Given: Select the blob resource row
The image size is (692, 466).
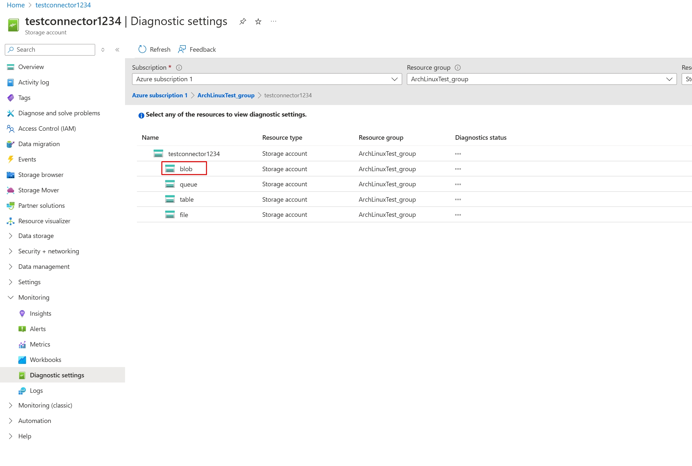Looking at the screenshot, I should [414, 169].
